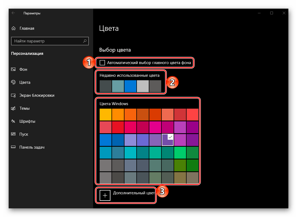Click the Фон picture icon
Image resolution: width=297 pixels, height=217 pixels.
(x=13, y=69)
